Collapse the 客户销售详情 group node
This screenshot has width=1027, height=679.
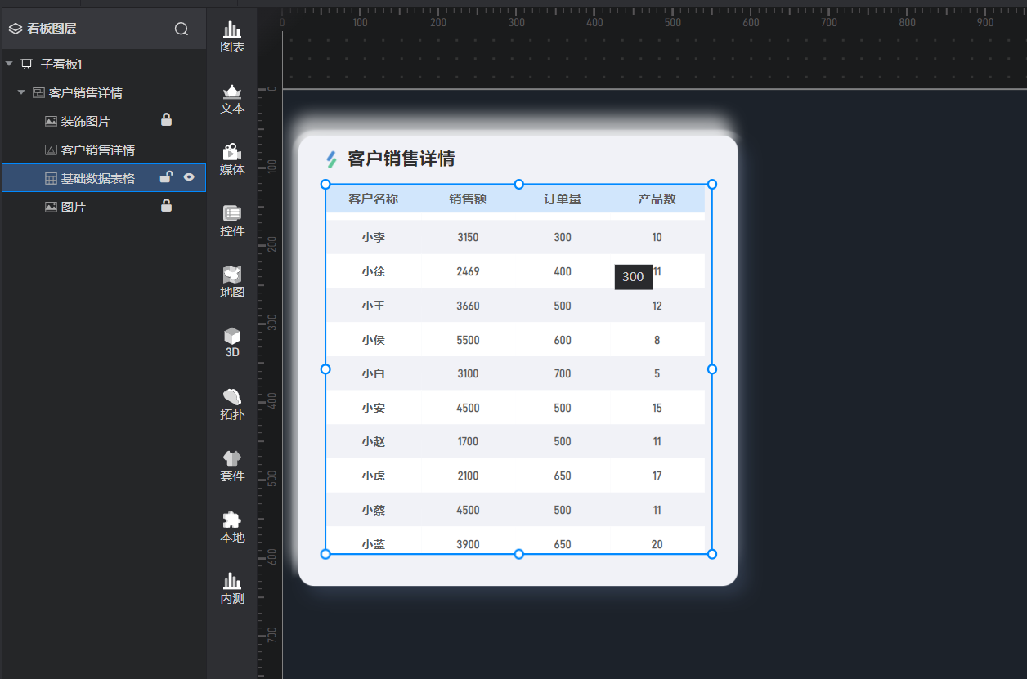22,93
